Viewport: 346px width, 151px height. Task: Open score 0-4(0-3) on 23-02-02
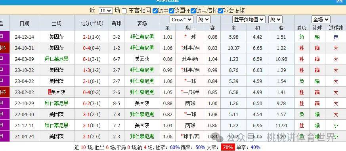tap(92, 92)
